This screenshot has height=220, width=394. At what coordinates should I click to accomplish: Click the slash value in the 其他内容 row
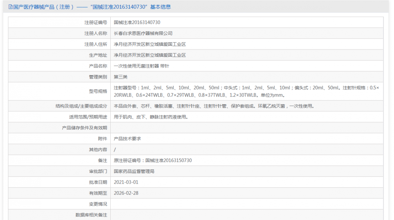115,150
